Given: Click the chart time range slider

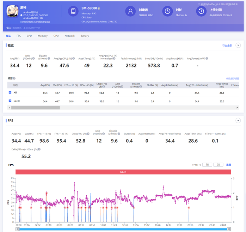Looking at the screenshot, I should coord(123,229).
